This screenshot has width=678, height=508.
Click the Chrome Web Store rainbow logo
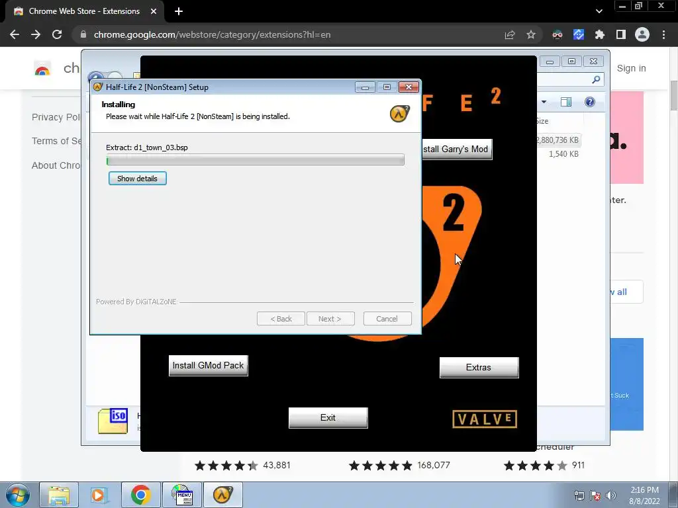tap(42, 68)
